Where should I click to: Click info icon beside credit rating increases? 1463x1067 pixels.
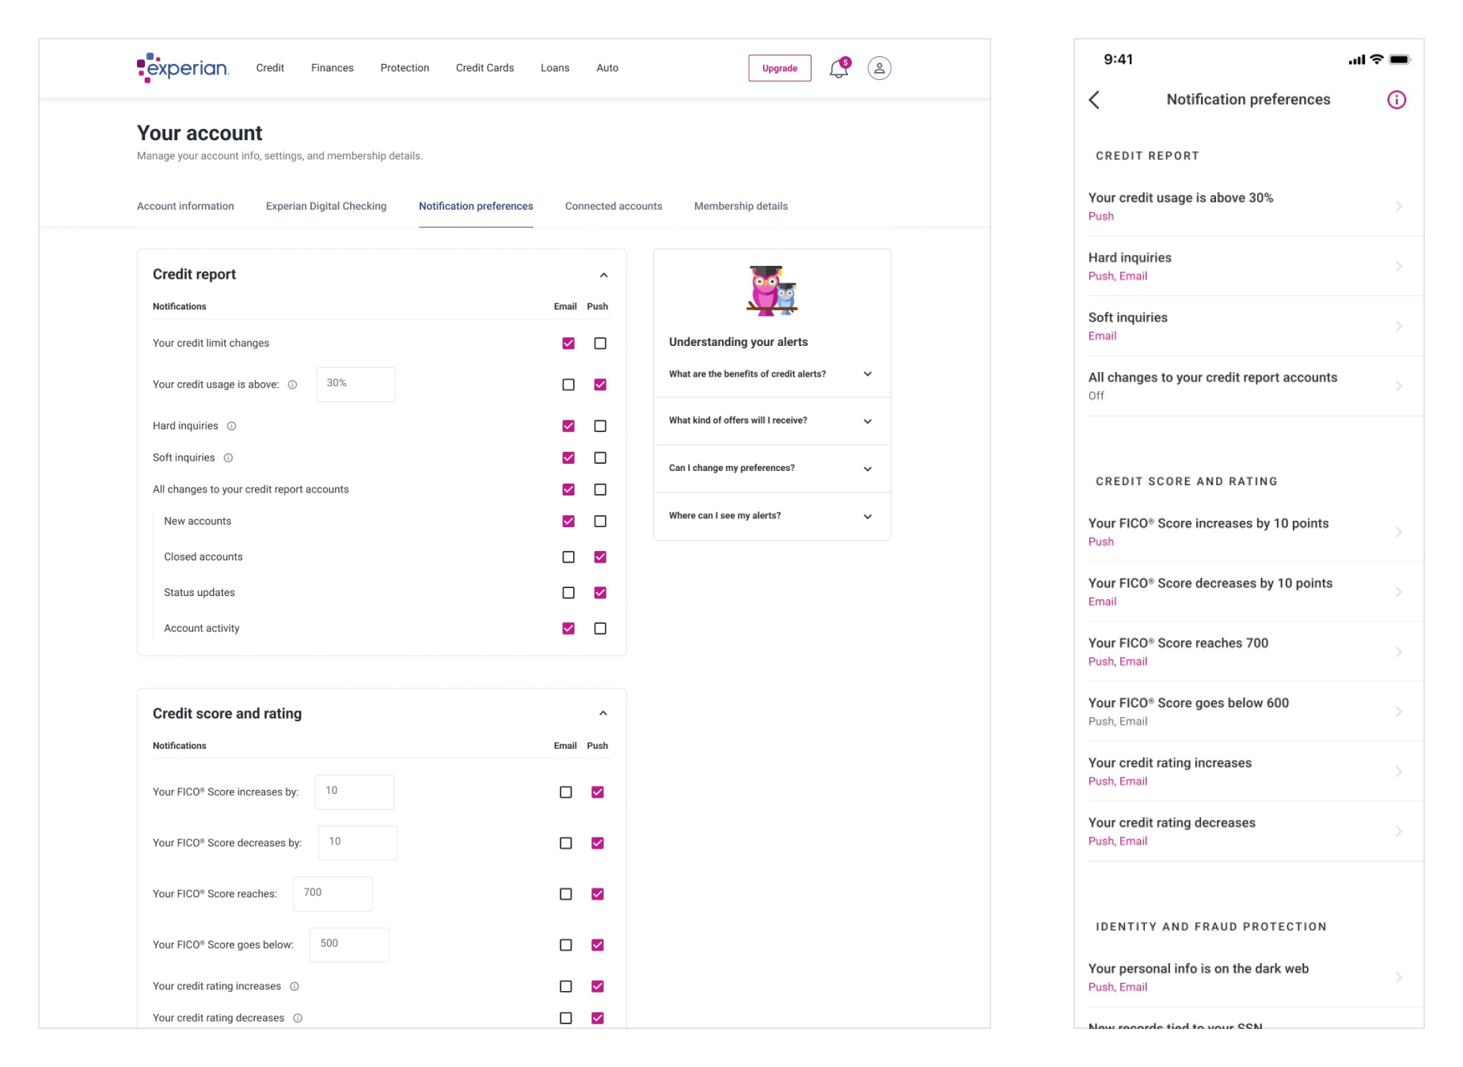[294, 986]
